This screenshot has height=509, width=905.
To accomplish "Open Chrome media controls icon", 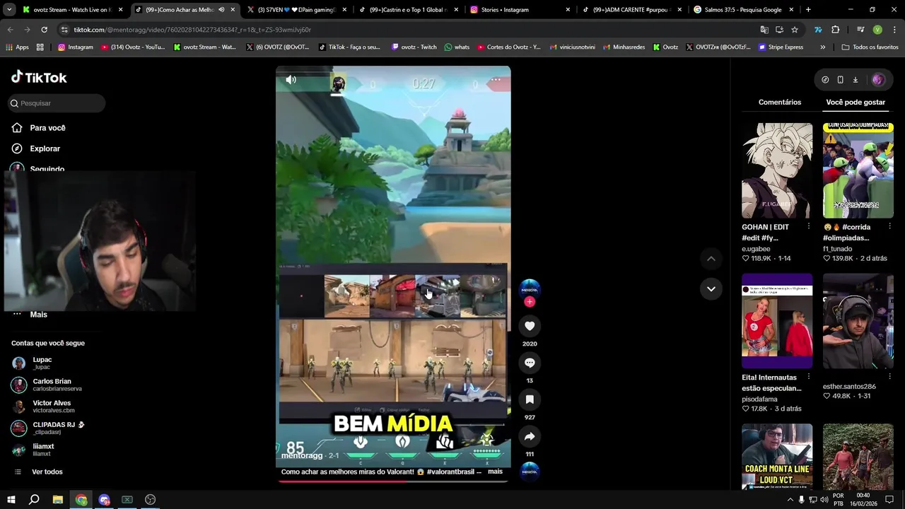I will [860, 30].
